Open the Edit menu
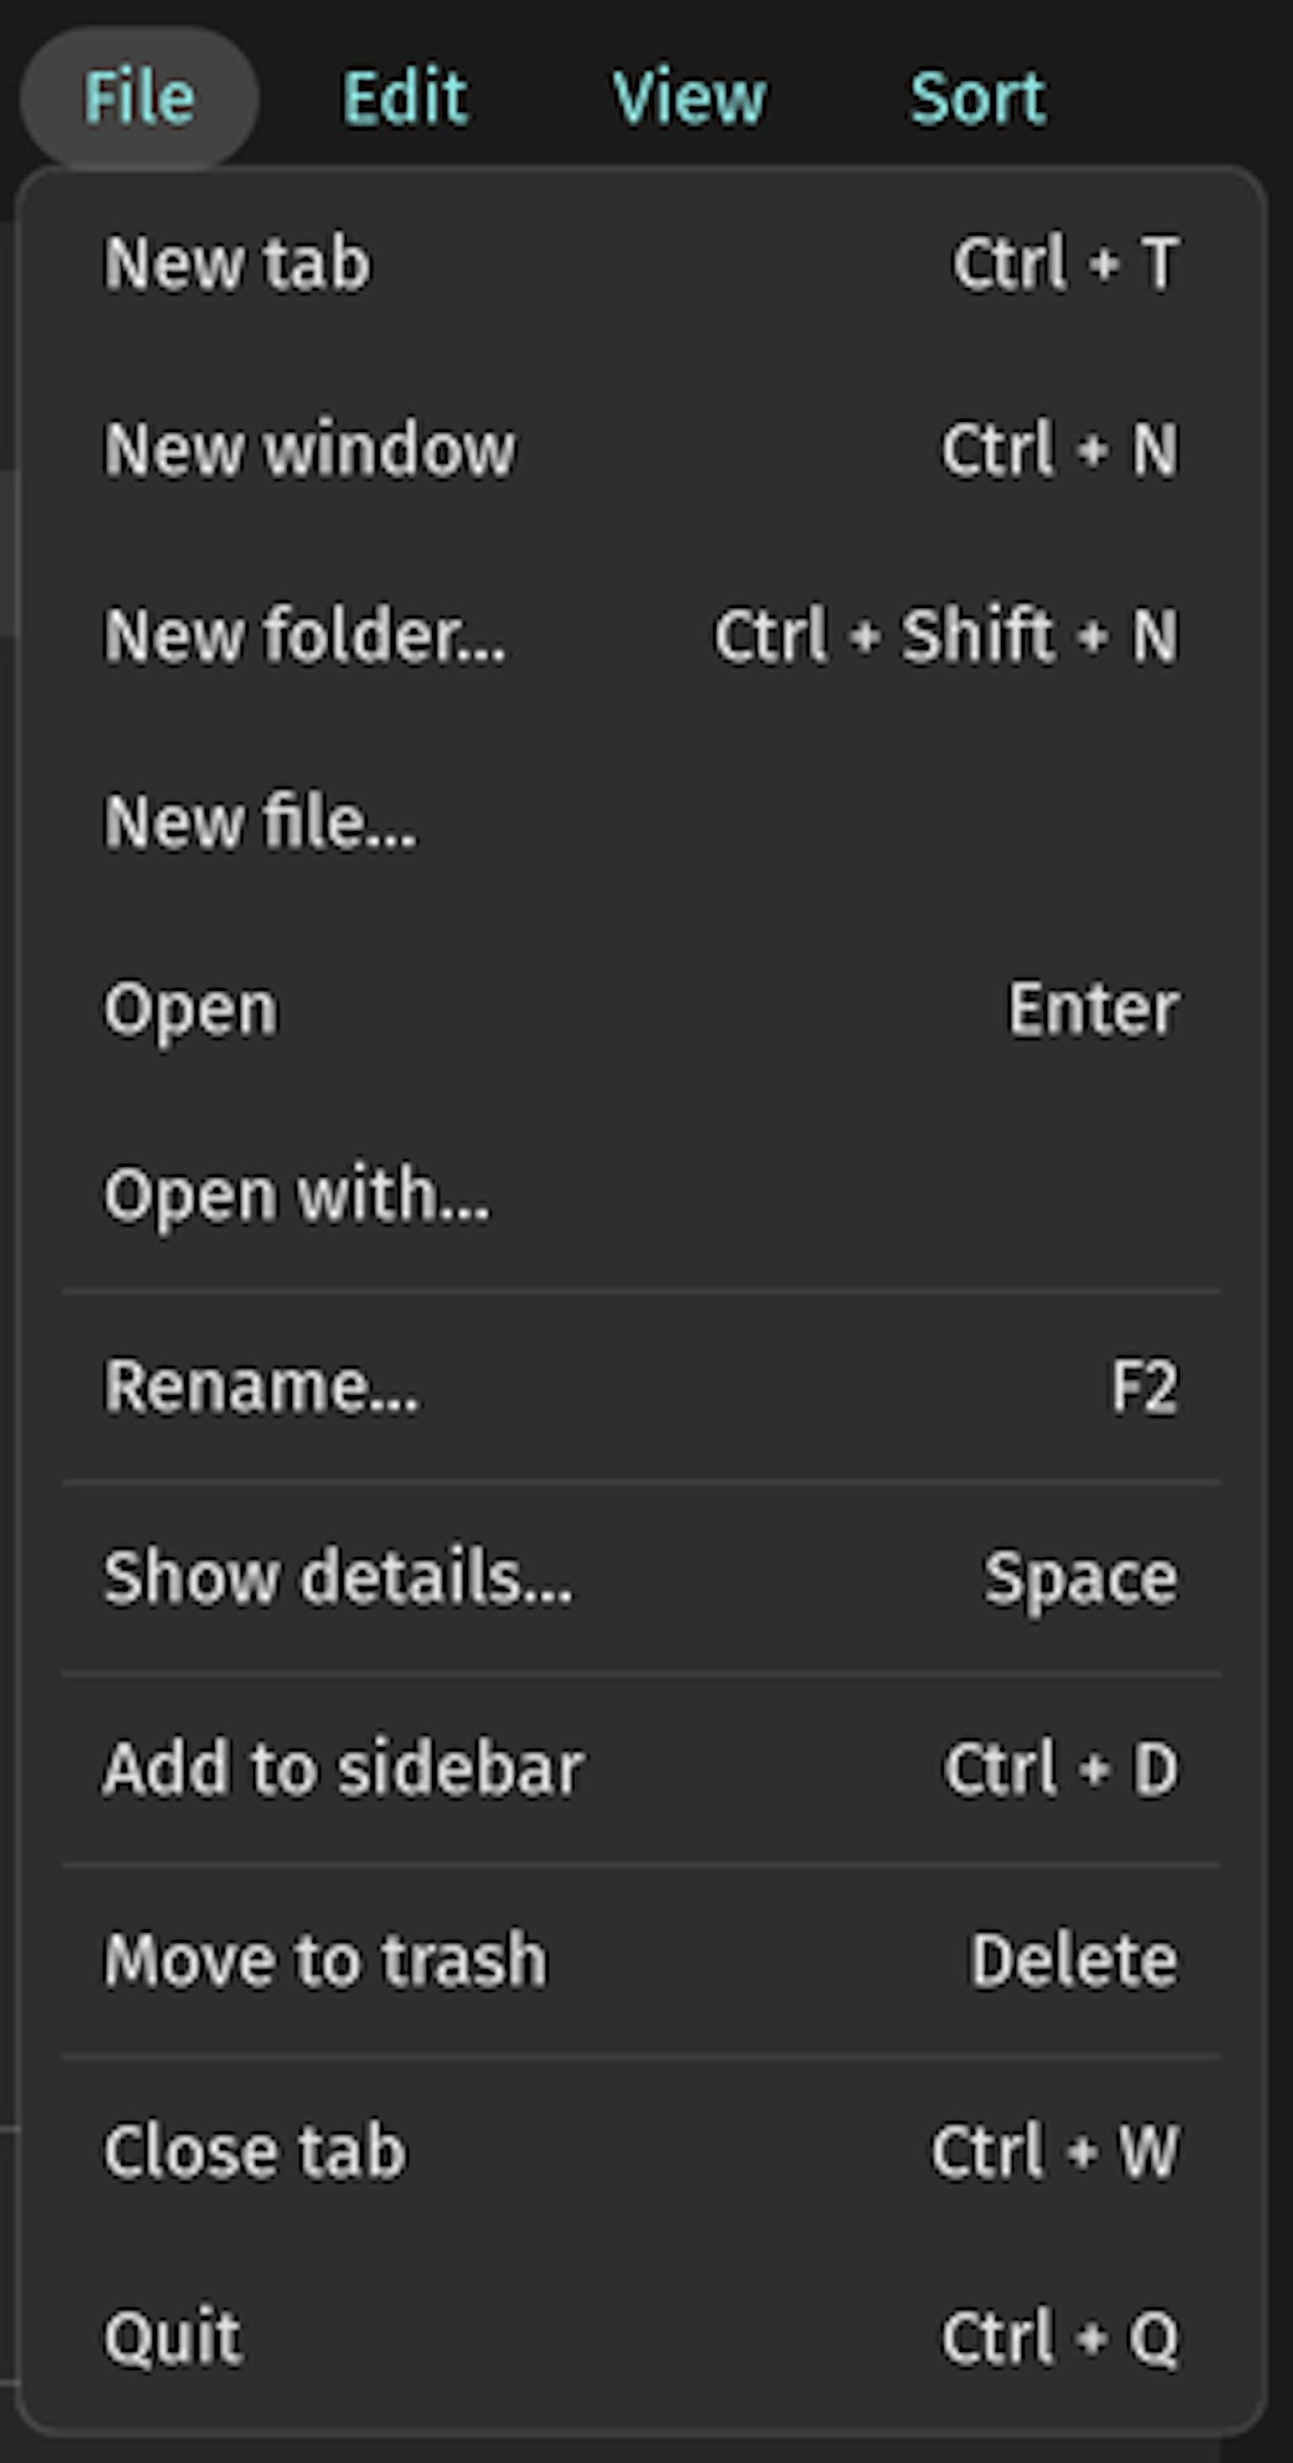 pos(404,96)
